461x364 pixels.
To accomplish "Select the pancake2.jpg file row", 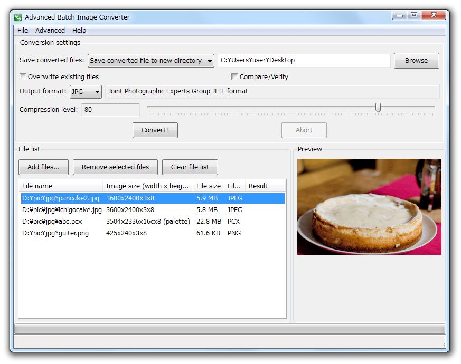I will [x=153, y=198].
